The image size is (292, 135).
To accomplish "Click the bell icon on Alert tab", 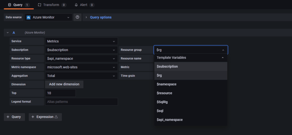I will (76, 5).
